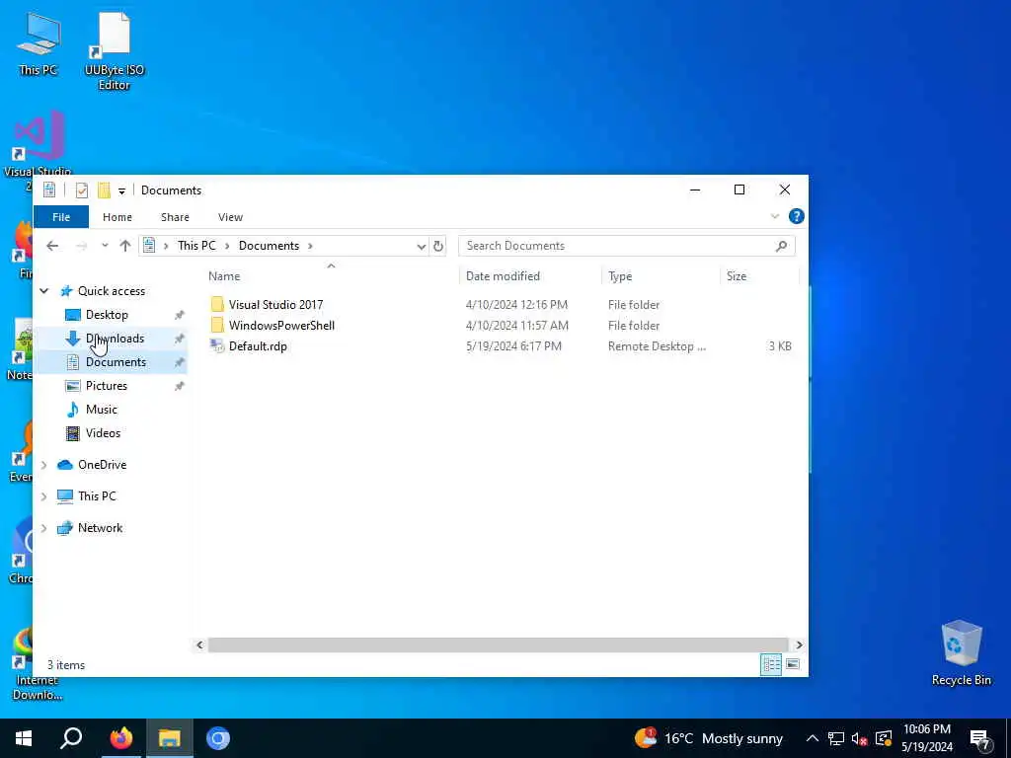Image resolution: width=1011 pixels, height=758 pixels.
Task: Sort by the Type column header
Action: [x=620, y=276]
